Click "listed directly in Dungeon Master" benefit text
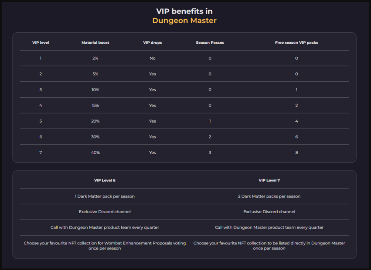371x270 pixels. (x=269, y=245)
